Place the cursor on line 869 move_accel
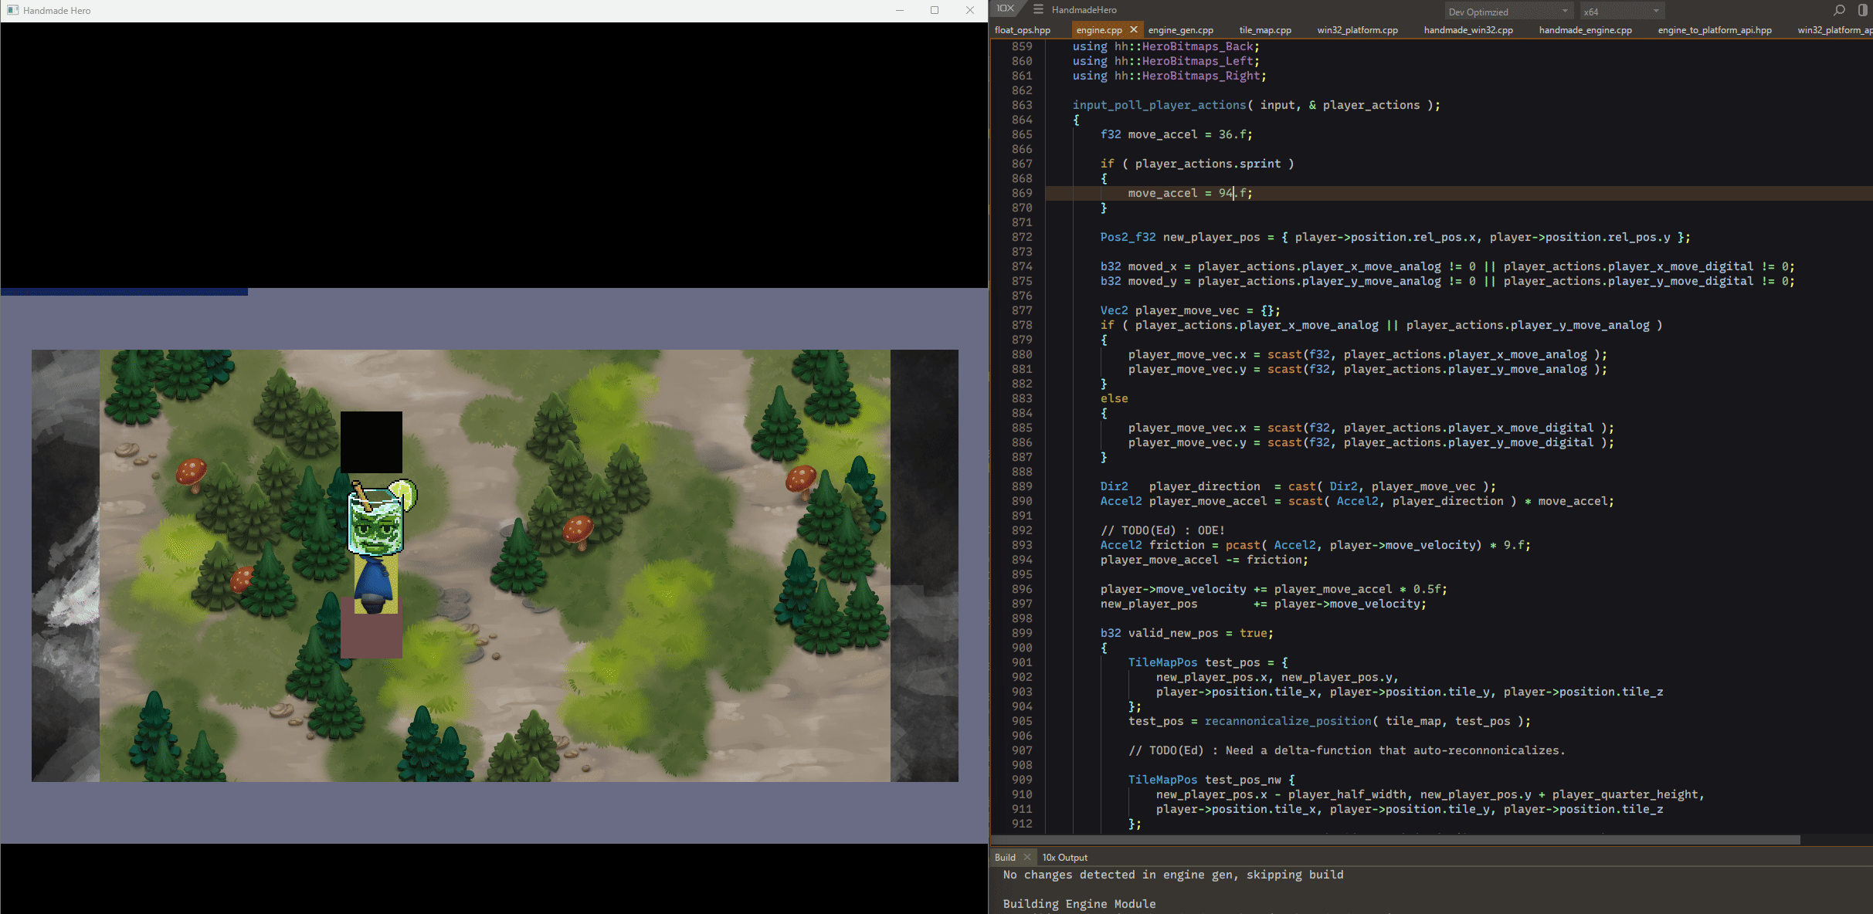Image resolution: width=1873 pixels, height=914 pixels. 1162,193
